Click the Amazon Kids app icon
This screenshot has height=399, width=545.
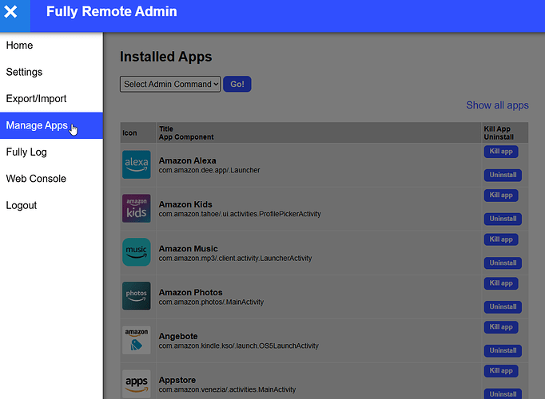point(136,208)
